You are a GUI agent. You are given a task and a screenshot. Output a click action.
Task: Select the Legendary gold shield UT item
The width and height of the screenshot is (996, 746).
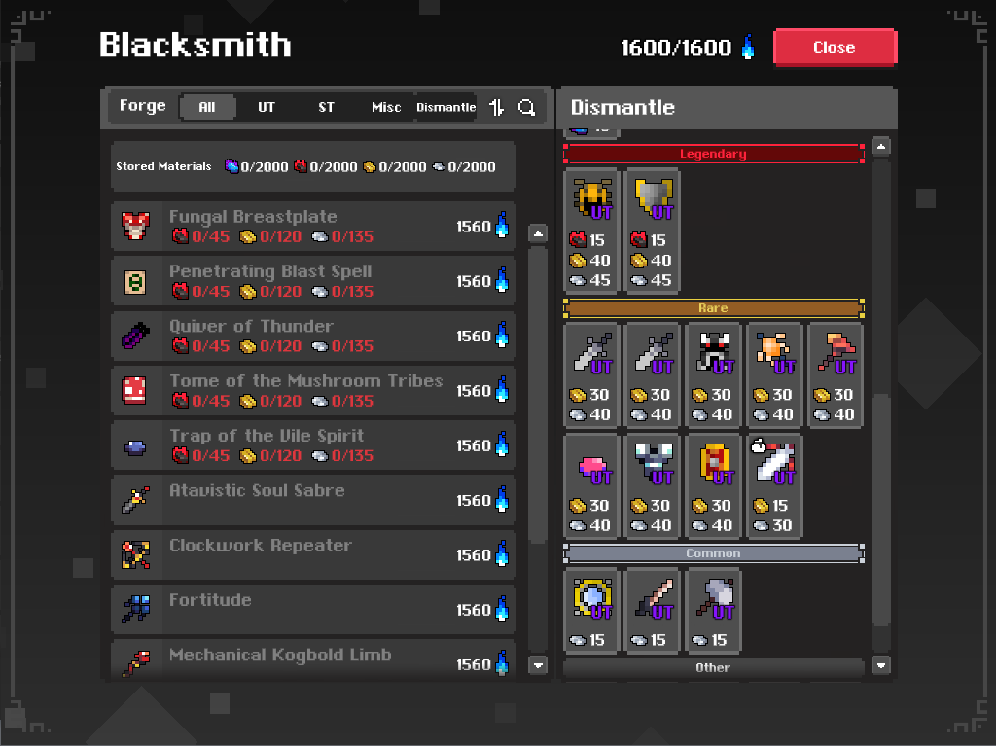(653, 231)
